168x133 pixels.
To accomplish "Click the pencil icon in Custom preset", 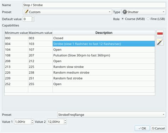I will (27, 12).
